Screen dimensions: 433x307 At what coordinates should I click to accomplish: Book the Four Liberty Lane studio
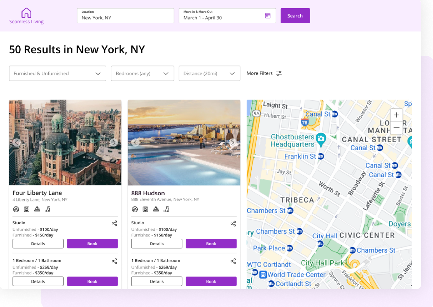pyautogui.click(x=92, y=244)
